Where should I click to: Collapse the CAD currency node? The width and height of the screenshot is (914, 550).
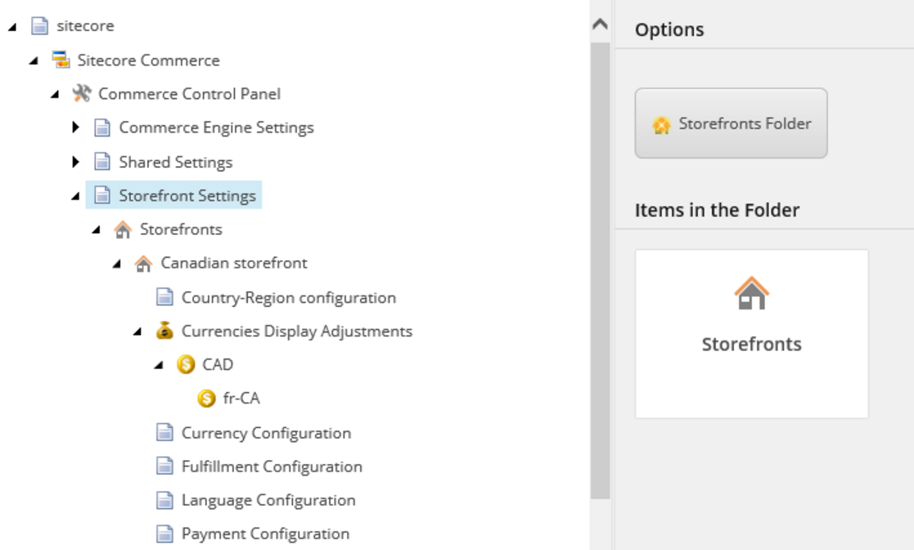159,365
